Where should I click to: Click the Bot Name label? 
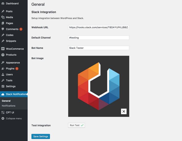coord(37,48)
